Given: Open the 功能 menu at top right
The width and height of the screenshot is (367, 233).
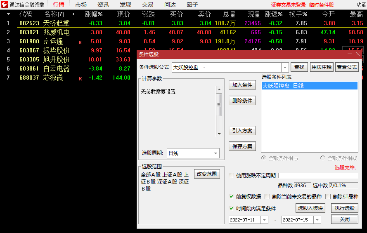Looking at the screenshot, I should point(362,5).
